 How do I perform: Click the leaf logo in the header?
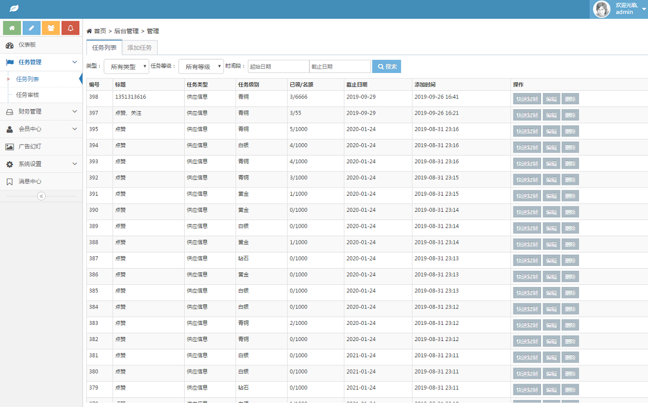[14, 9]
